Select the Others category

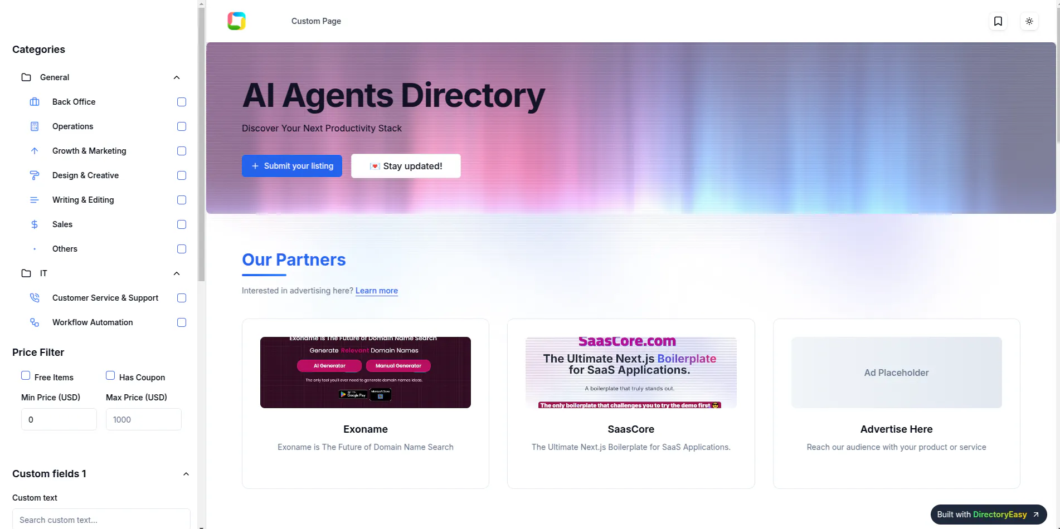pyautogui.click(x=65, y=248)
